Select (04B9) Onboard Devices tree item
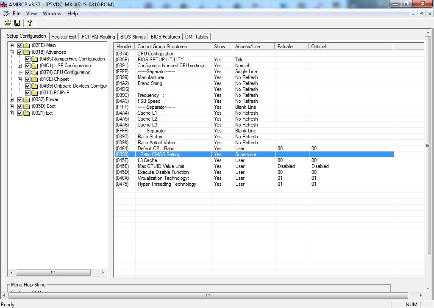This screenshot has width=434, height=308. [73, 86]
